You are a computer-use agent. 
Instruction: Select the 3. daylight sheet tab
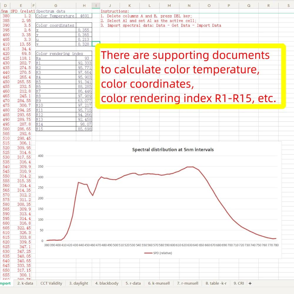pyautogui.click(x=78, y=283)
